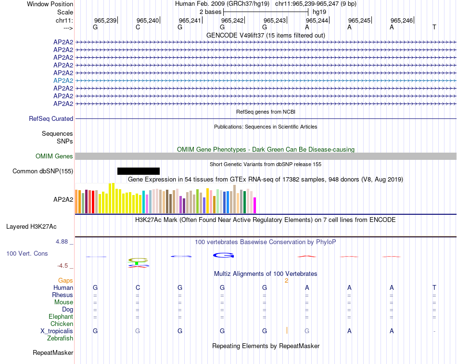Open RefSeq genes from NCBI track title
The width and height of the screenshot is (457, 364).
pos(266,112)
